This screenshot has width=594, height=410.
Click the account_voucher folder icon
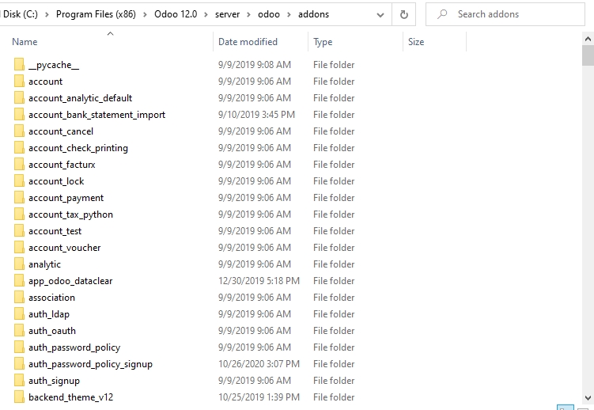(x=19, y=248)
